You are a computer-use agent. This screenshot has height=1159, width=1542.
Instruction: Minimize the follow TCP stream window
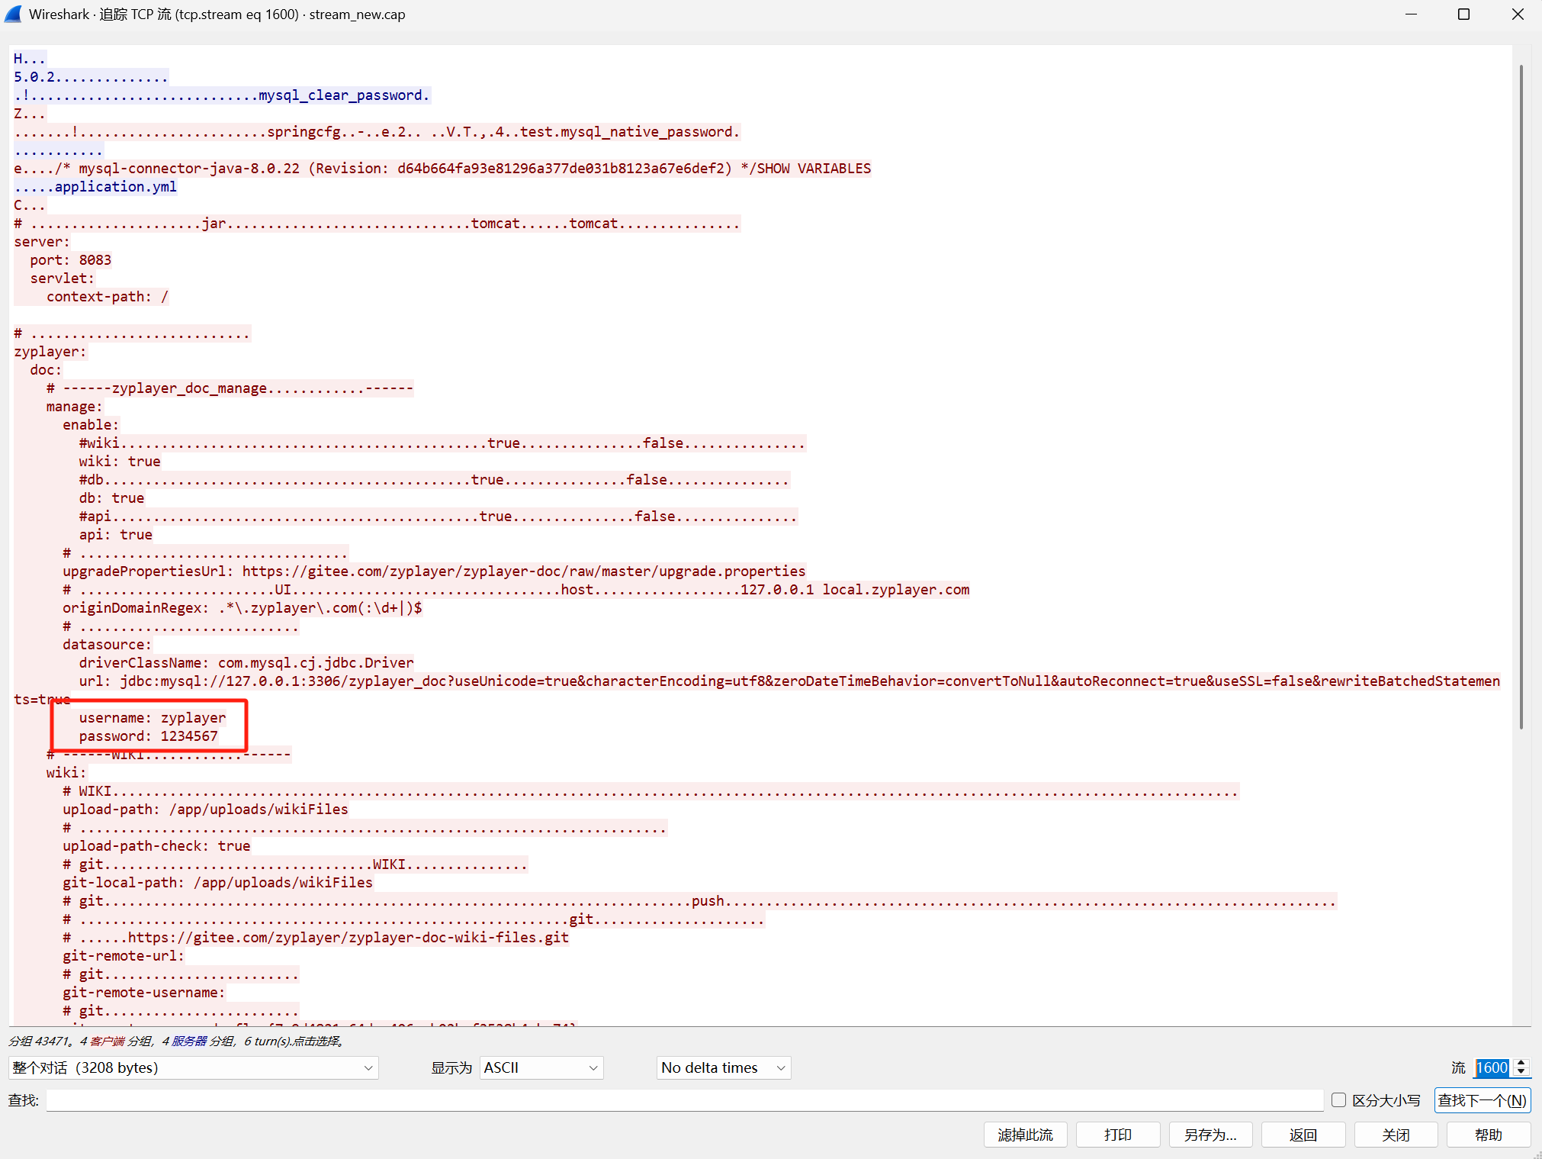point(1411,14)
